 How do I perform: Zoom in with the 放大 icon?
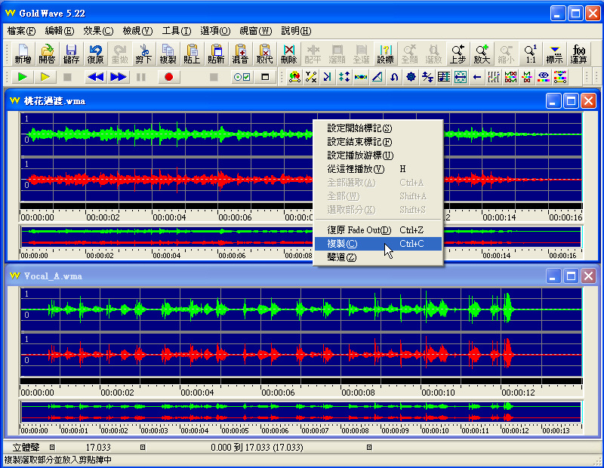tap(482, 54)
